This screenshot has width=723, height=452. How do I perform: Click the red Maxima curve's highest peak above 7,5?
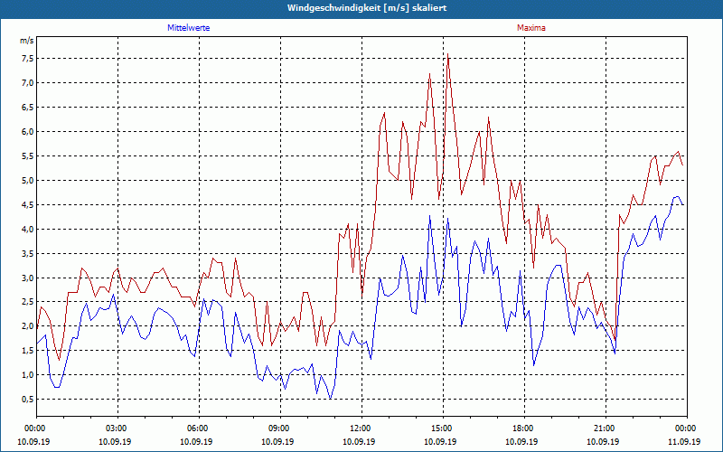click(447, 54)
